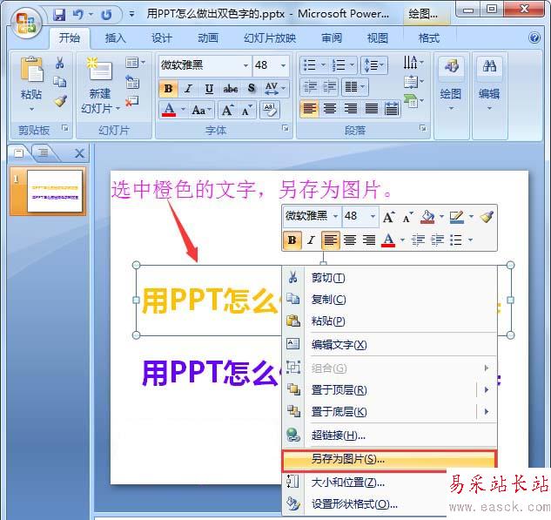
Task: Copy selection using ribbon copy icon
Action: pos(60,82)
